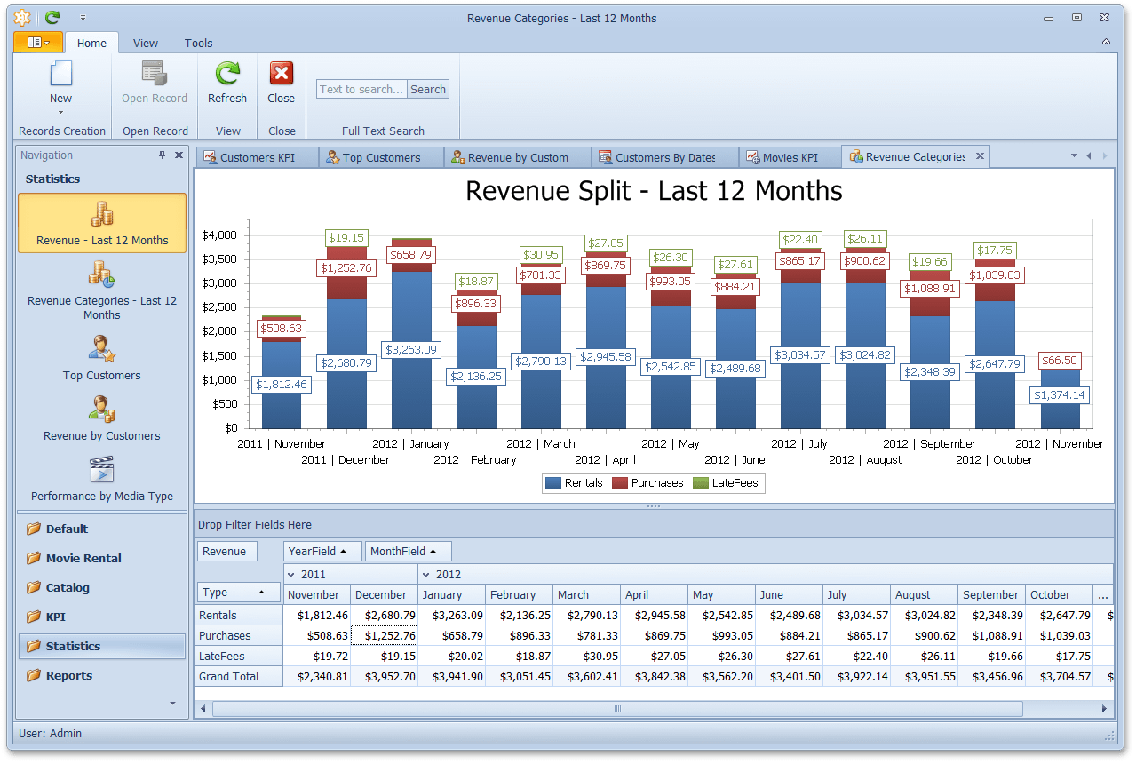This screenshot has width=1136, height=764.
Task: Click the Text to search input field
Action: [361, 89]
